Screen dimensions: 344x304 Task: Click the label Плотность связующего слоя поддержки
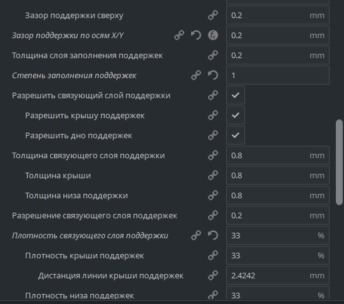(x=90, y=236)
